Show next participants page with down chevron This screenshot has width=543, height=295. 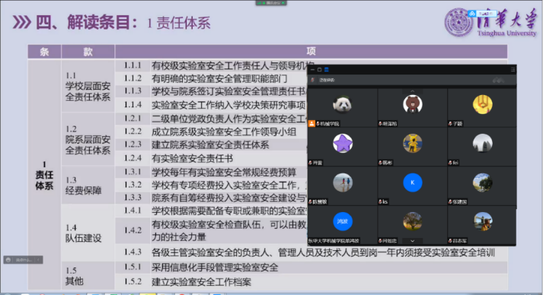pos(413,241)
